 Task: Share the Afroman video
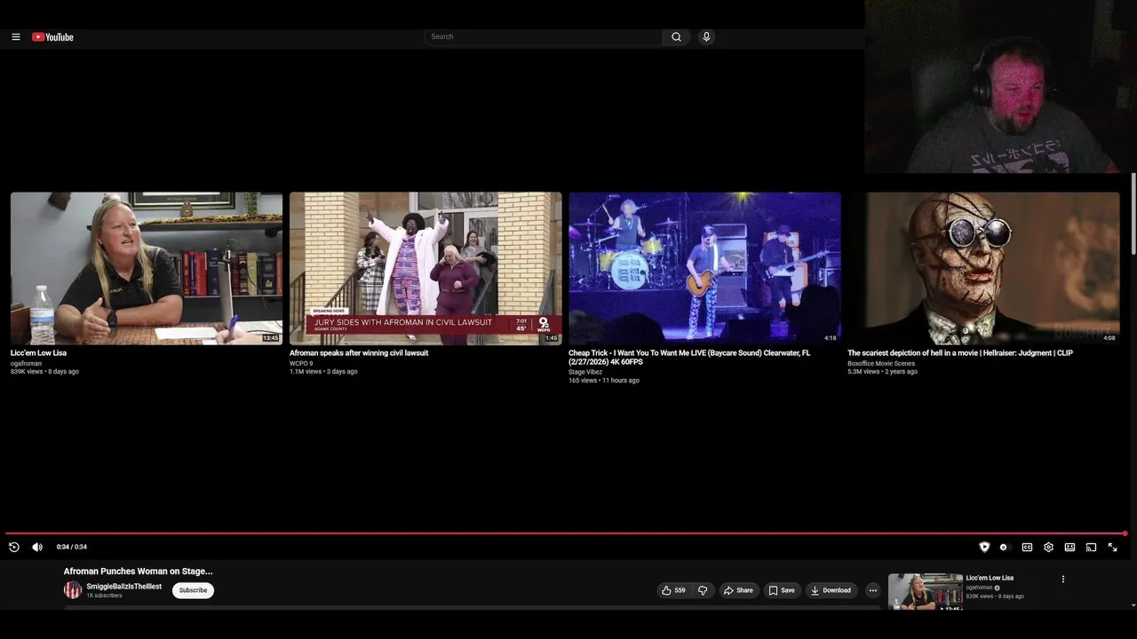point(738,590)
